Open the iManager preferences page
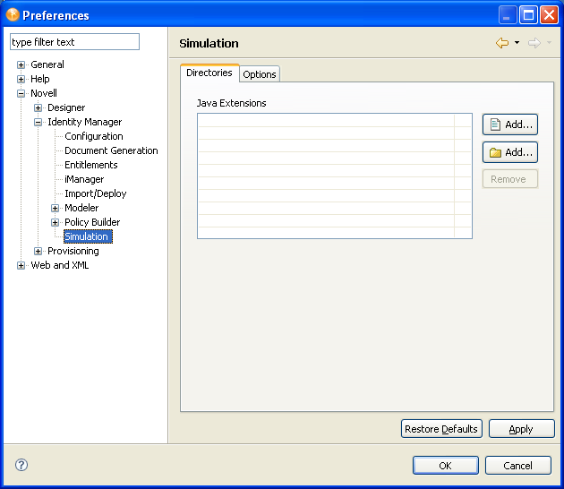 (84, 179)
